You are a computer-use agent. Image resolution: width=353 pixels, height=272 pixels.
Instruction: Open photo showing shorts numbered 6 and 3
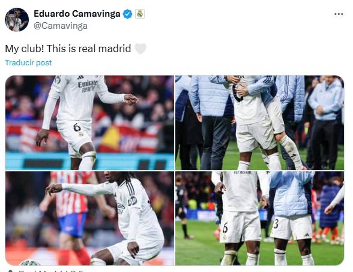[x=259, y=218]
